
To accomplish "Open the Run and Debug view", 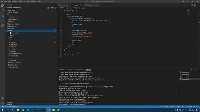I will pyautogui.click(x=2, y=21).
